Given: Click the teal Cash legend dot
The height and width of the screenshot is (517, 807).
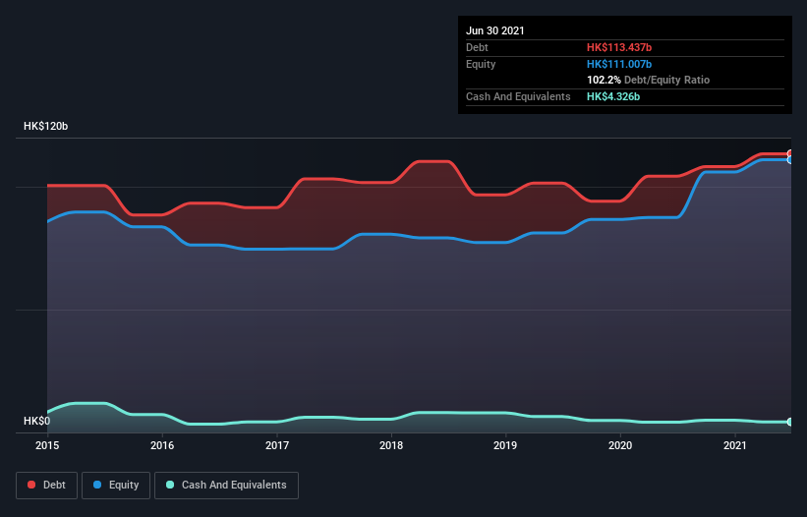Looking at the screenshot, I should click(x=170, y=485).
